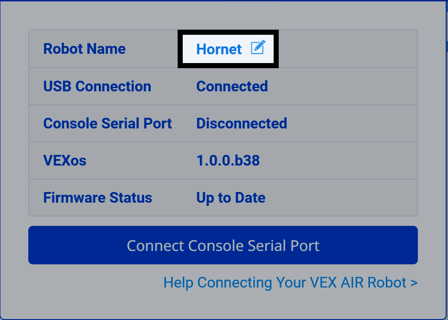Click the Firmware Status label
Screen dimensions: 448x320
(97, 198)
